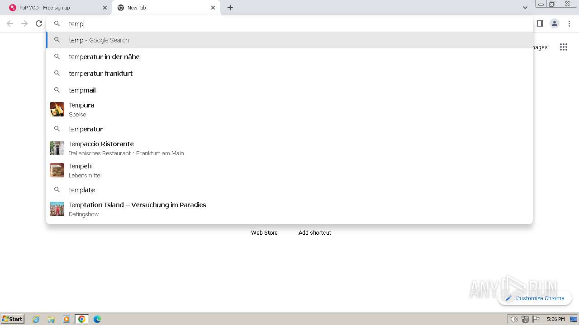Launch Microsoft Edge from taskbar
This screenshot has width=579, height=325.
(x=97, y=319)
